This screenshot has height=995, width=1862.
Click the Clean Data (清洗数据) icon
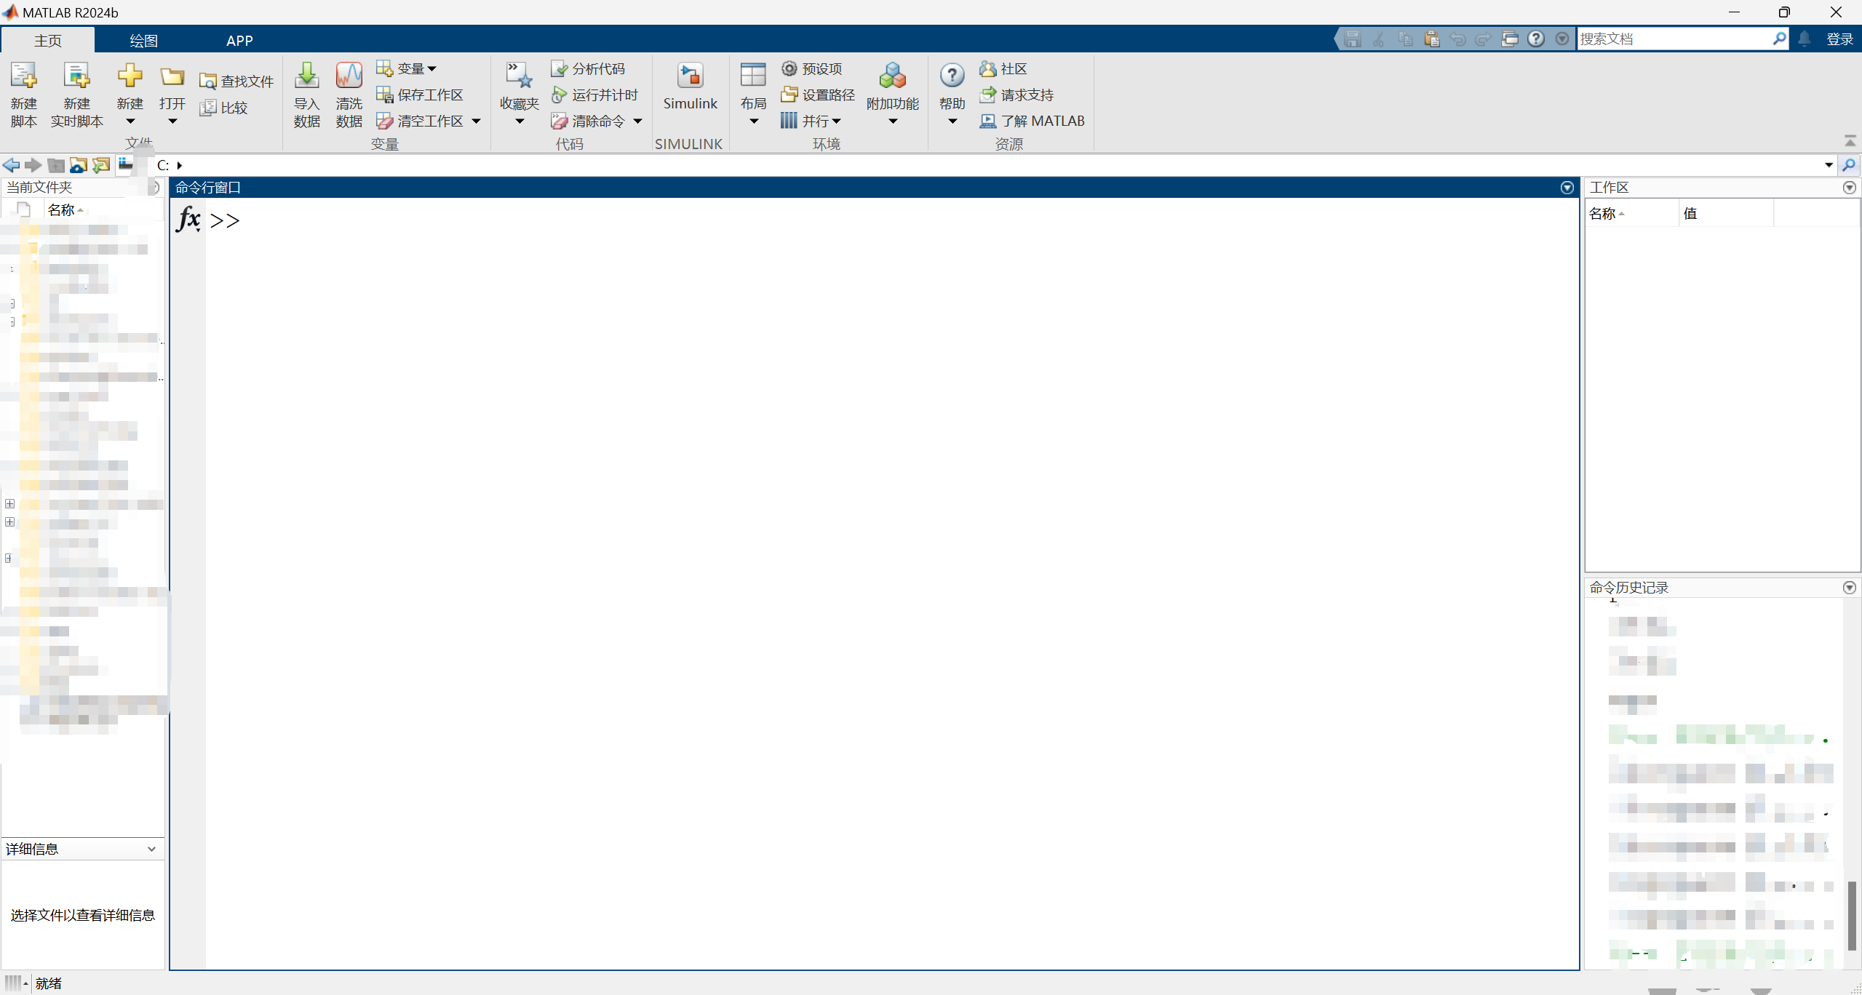[x=349, y=76]
